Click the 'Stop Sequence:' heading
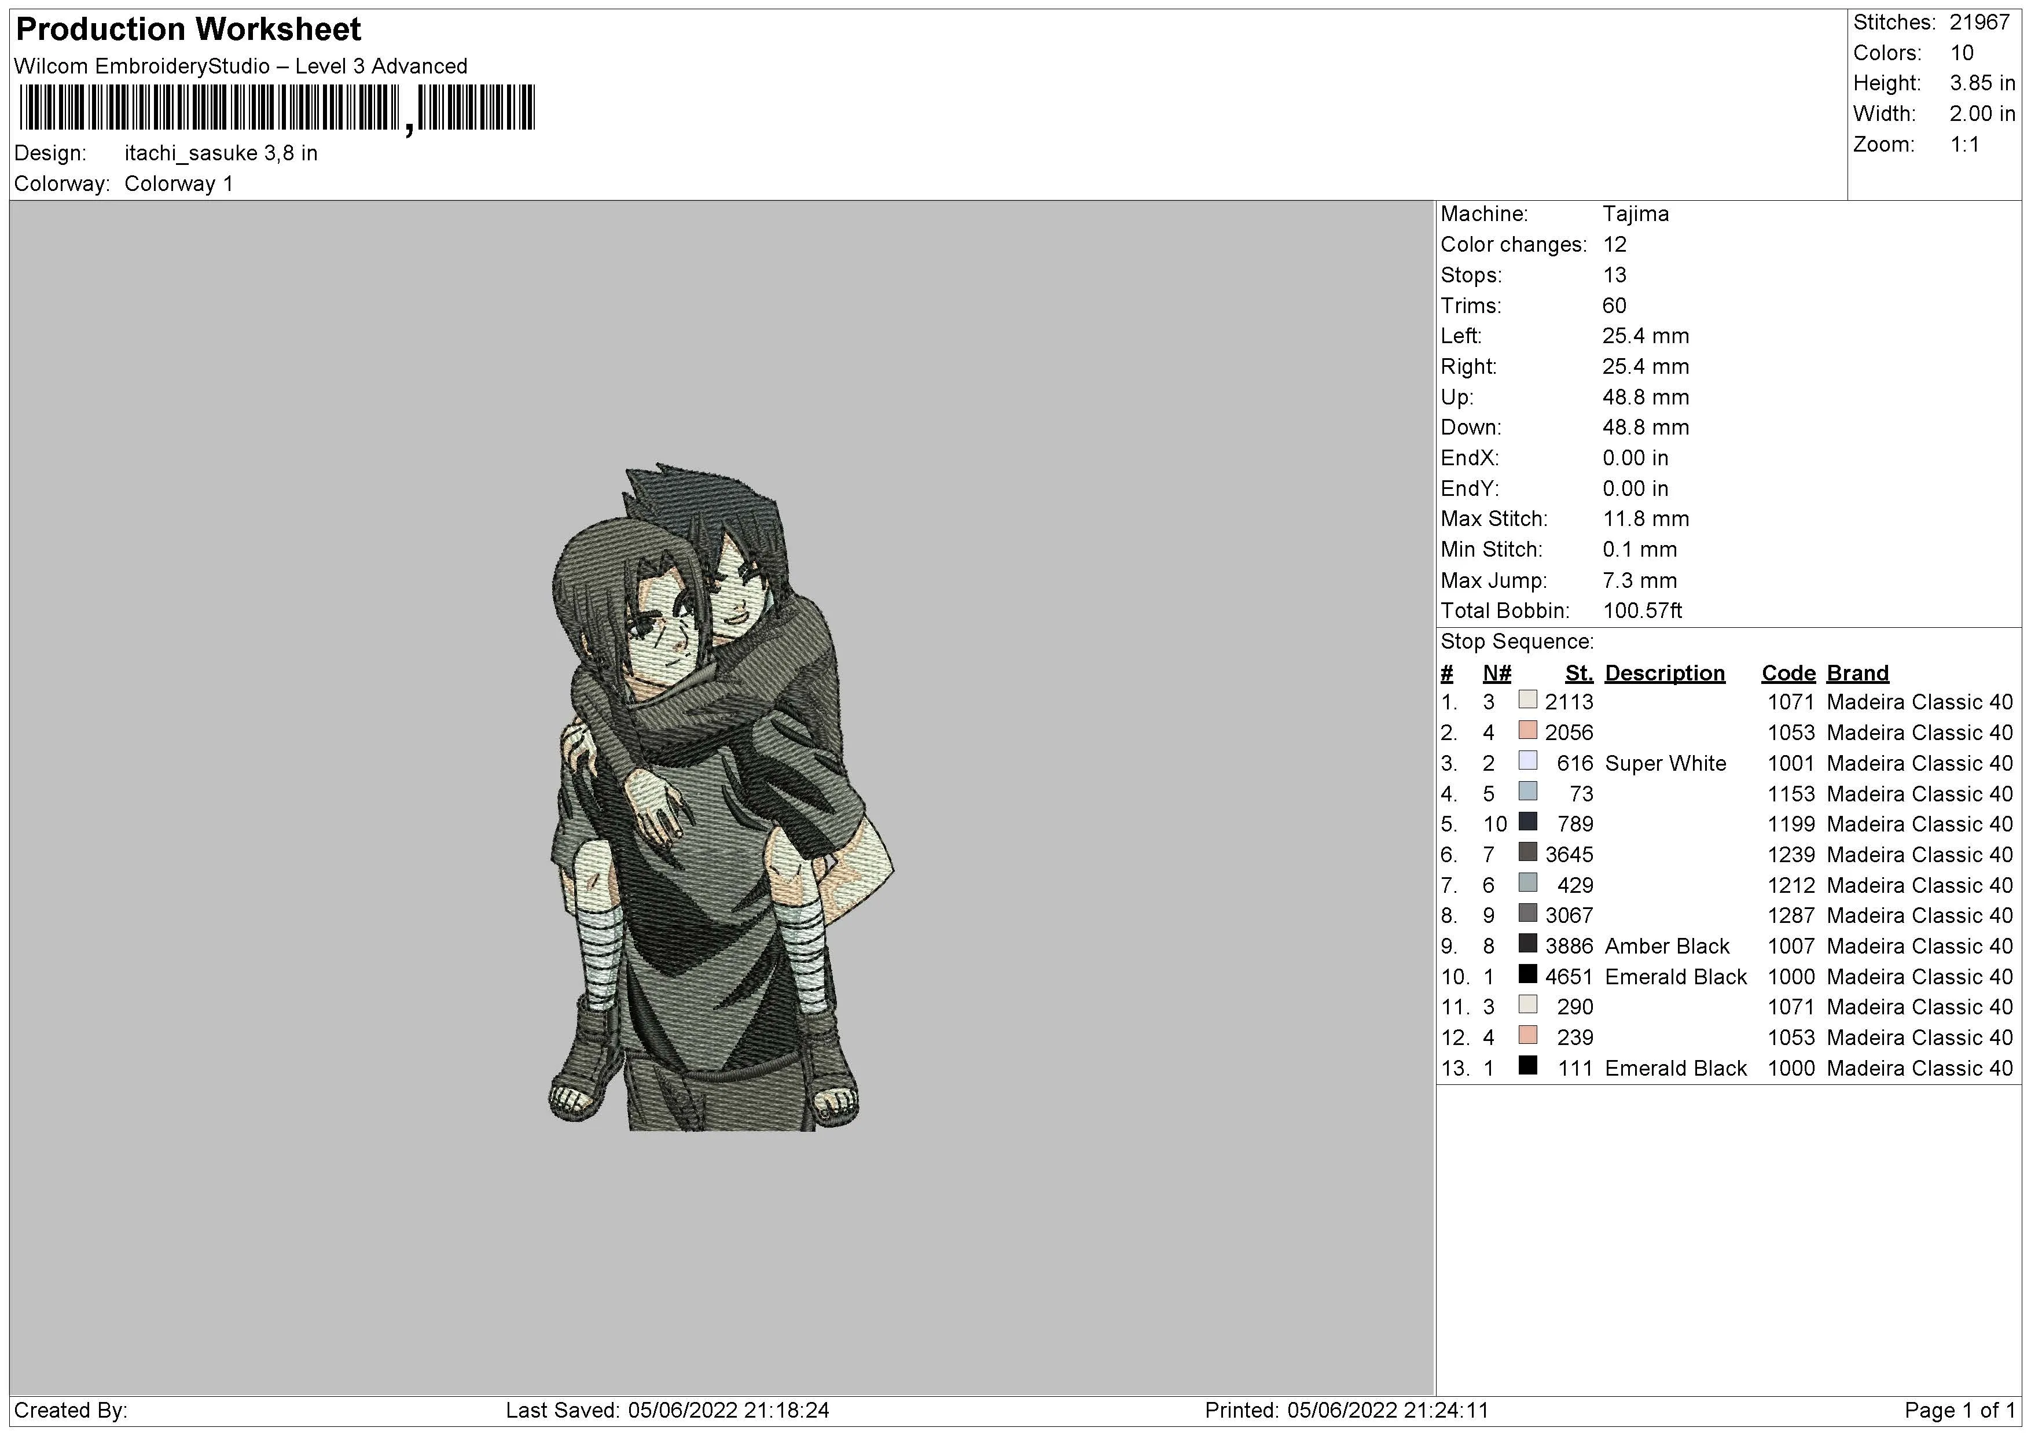The height and width of the screenshot is (1435, 2031). click(1517, 642)
